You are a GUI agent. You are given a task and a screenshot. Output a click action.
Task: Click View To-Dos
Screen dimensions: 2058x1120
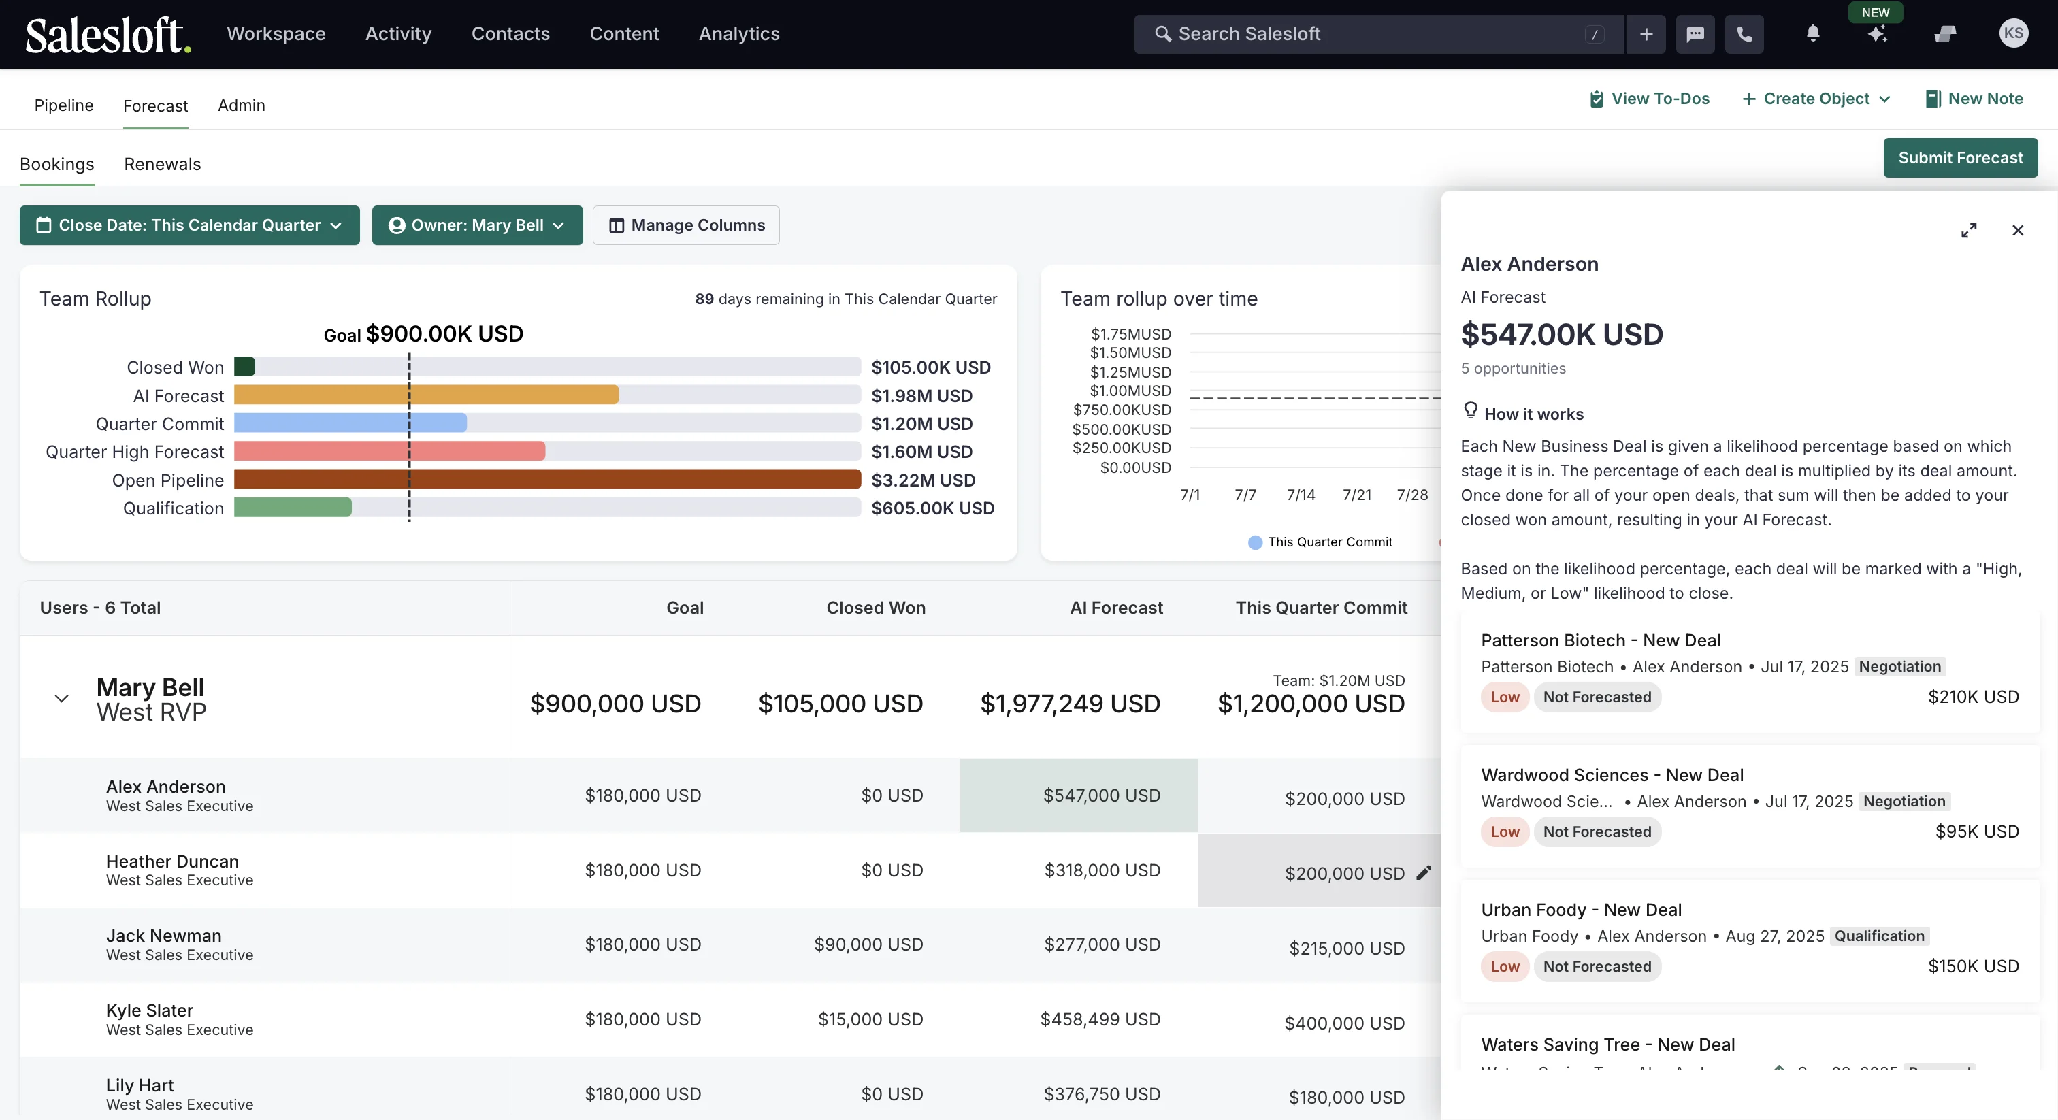coord(1649,99)
